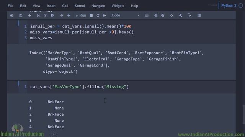245x137 pixels.
Task: Click code line miss_vars=isnull_per
Action: tap(82, 32)
